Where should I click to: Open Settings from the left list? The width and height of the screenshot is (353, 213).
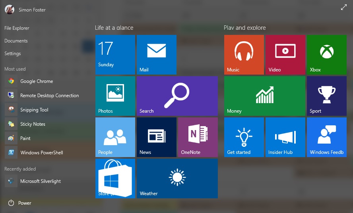pyautogui.click(x=13, y=54)
